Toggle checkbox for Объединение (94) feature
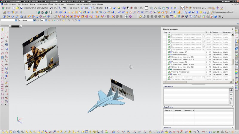This screenshot has width=239, height=134. click(x=169, y=69)
